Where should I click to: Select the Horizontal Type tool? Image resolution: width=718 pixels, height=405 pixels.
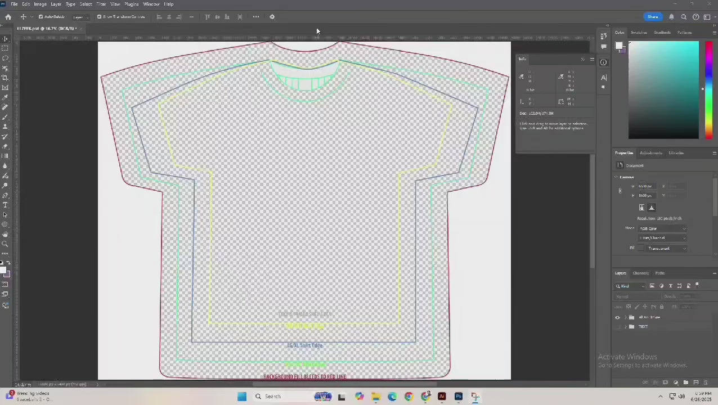point(5,205)
